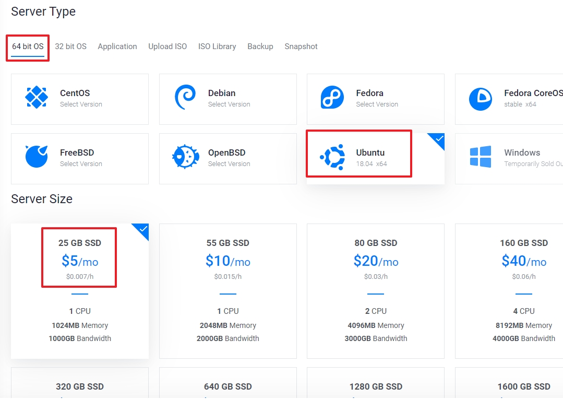Choose the 1600 GB SSD plan card
Image resolution: width=563 pixels, height=399 pixels.
click(509, 383)
